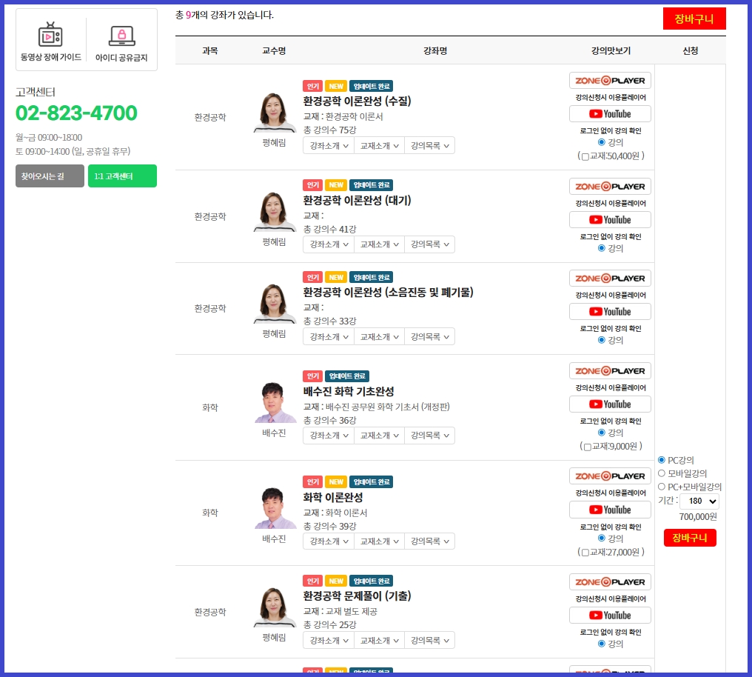This screenshot has width=752, height=677.
Task: Launch ZONE PLAYER for 환경공학 이론완성 (수질)
Action: click(610, 81)
